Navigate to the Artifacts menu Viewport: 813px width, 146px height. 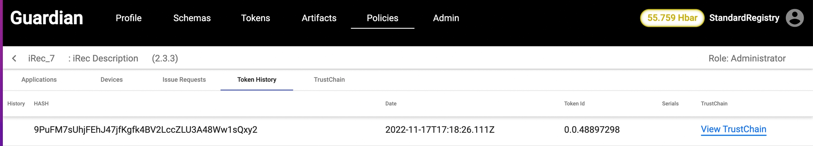pos(319,18)
